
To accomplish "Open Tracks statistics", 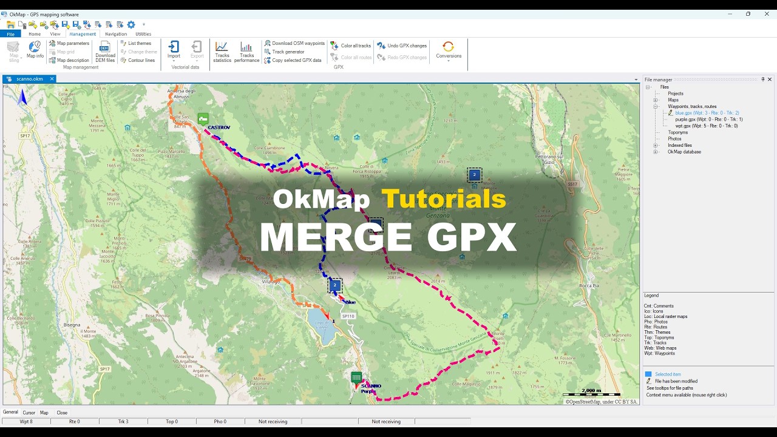I will [x=222, y=52].
